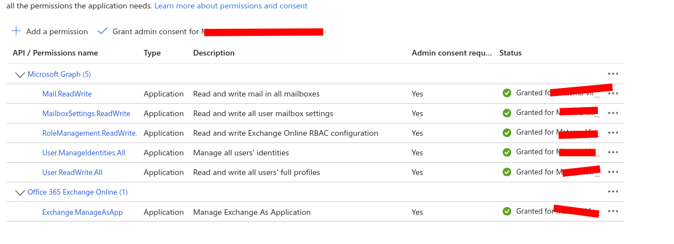Screen dimensions: 674x244
Task: Open the MailboxSettings.ReadWrite permission link
Action: pos(86,113)
